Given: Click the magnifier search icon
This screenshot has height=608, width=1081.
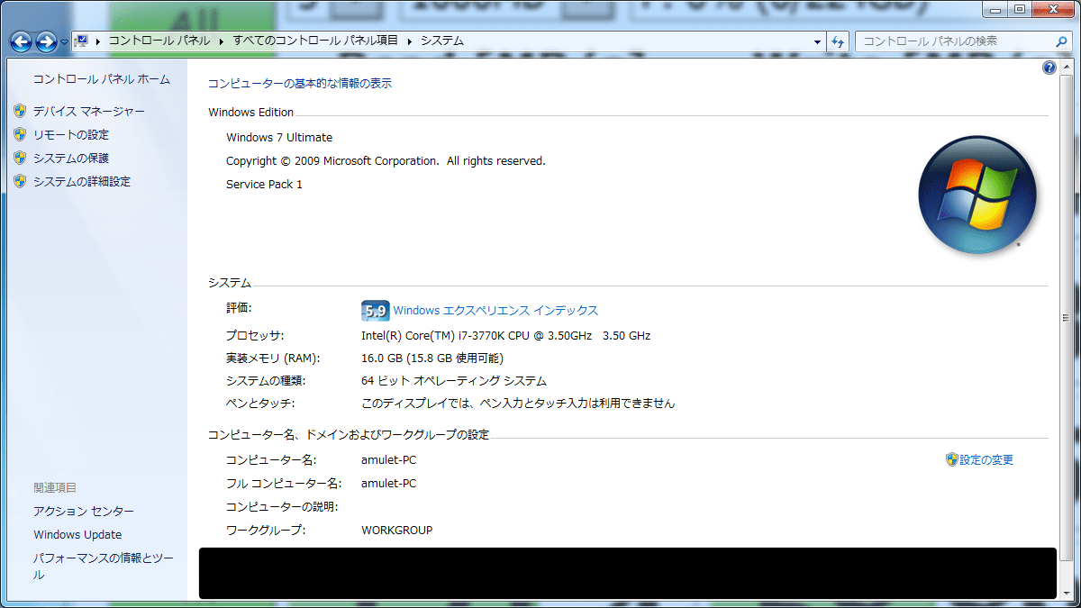Looking at the screenshot, I should click(1061, 41).
